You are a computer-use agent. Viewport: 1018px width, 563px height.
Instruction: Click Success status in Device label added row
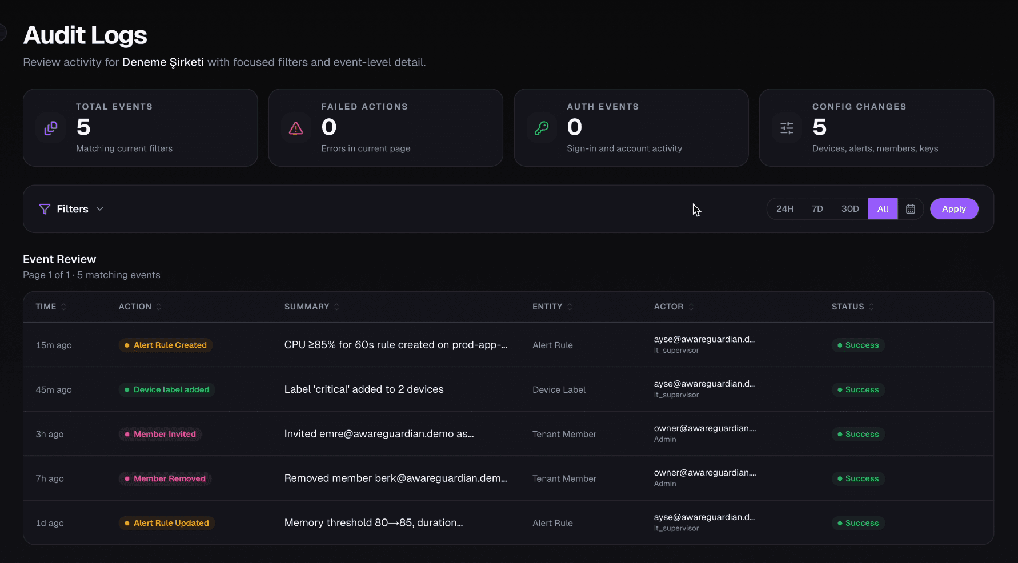858,389
